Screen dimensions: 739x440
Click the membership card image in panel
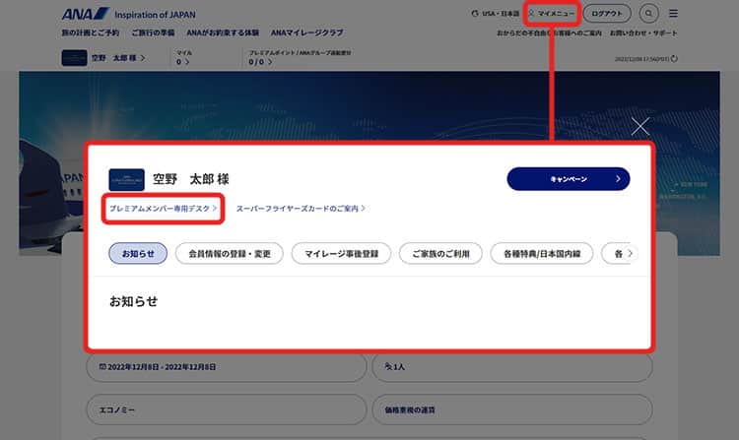(126, 179)
